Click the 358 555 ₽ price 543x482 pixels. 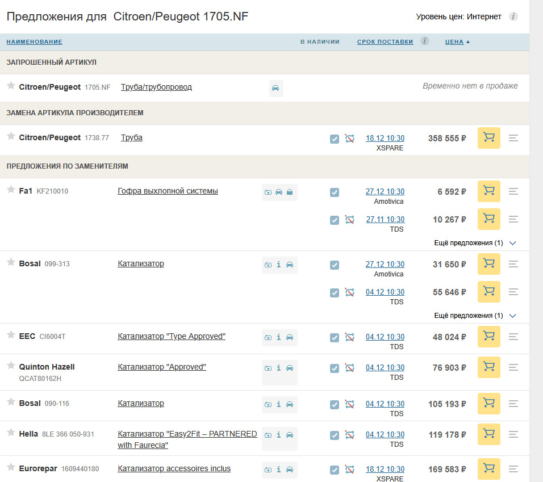447,139
